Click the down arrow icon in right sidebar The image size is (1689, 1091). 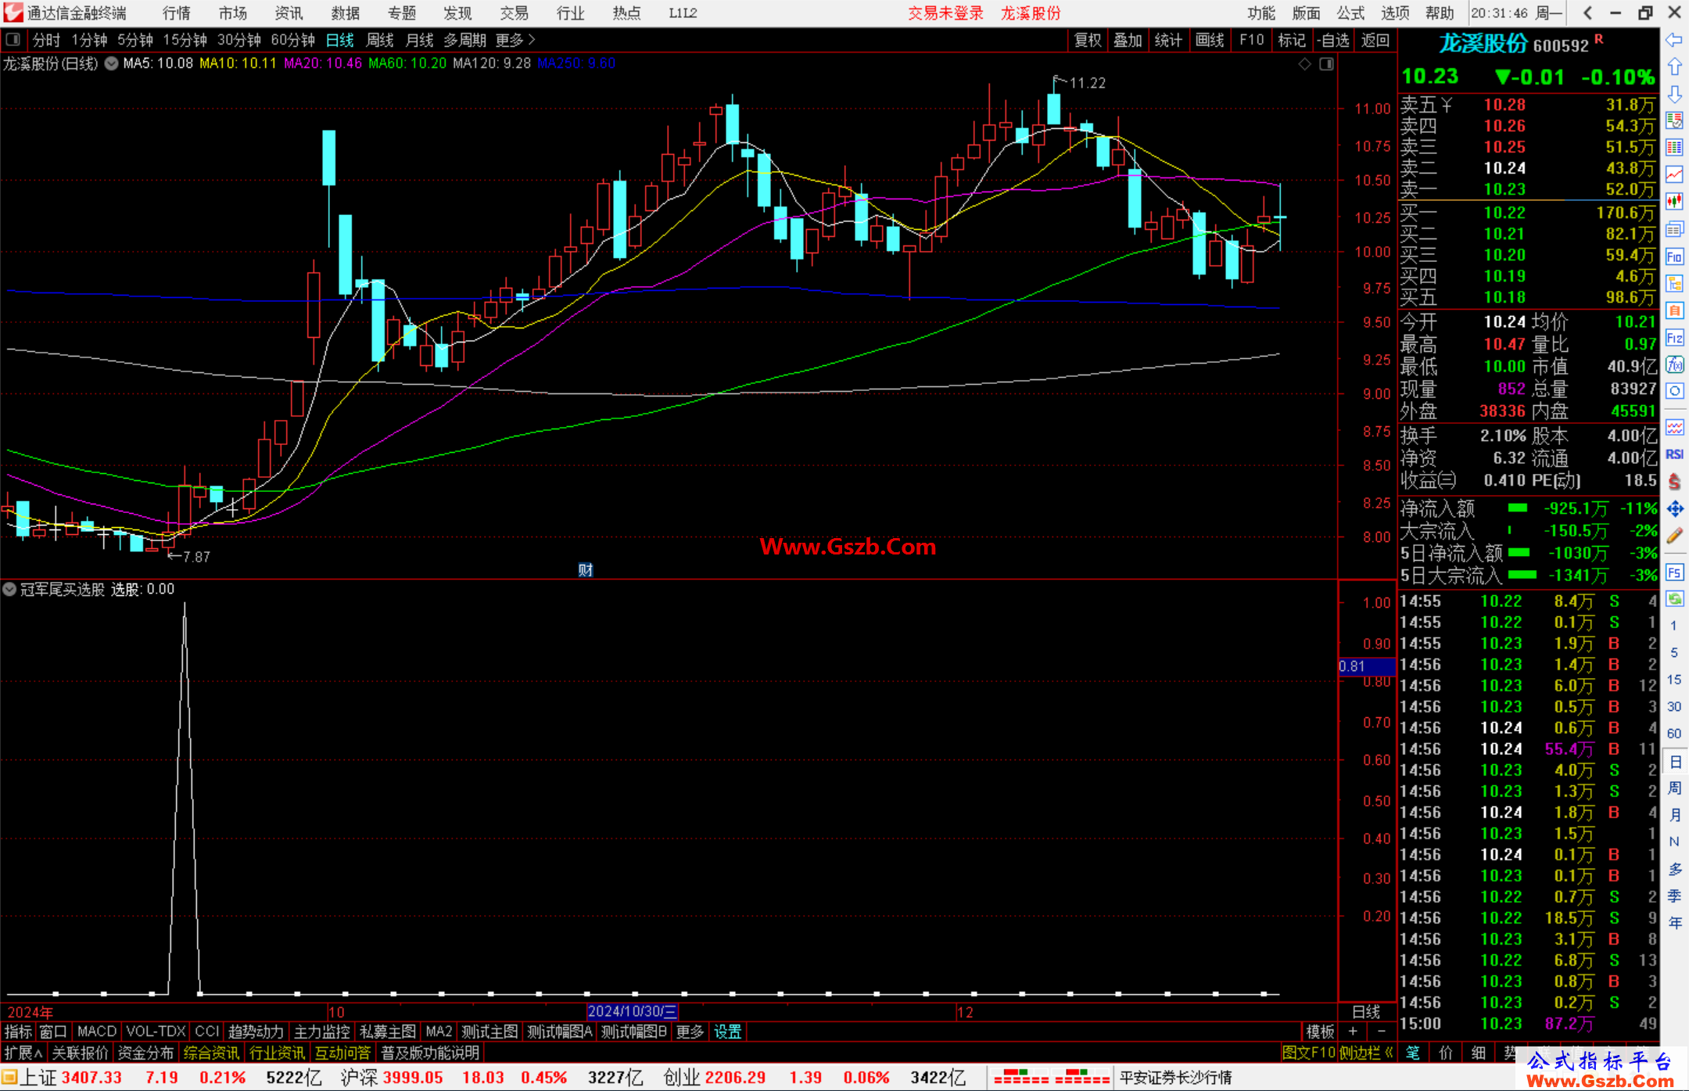coord(1674,94)
